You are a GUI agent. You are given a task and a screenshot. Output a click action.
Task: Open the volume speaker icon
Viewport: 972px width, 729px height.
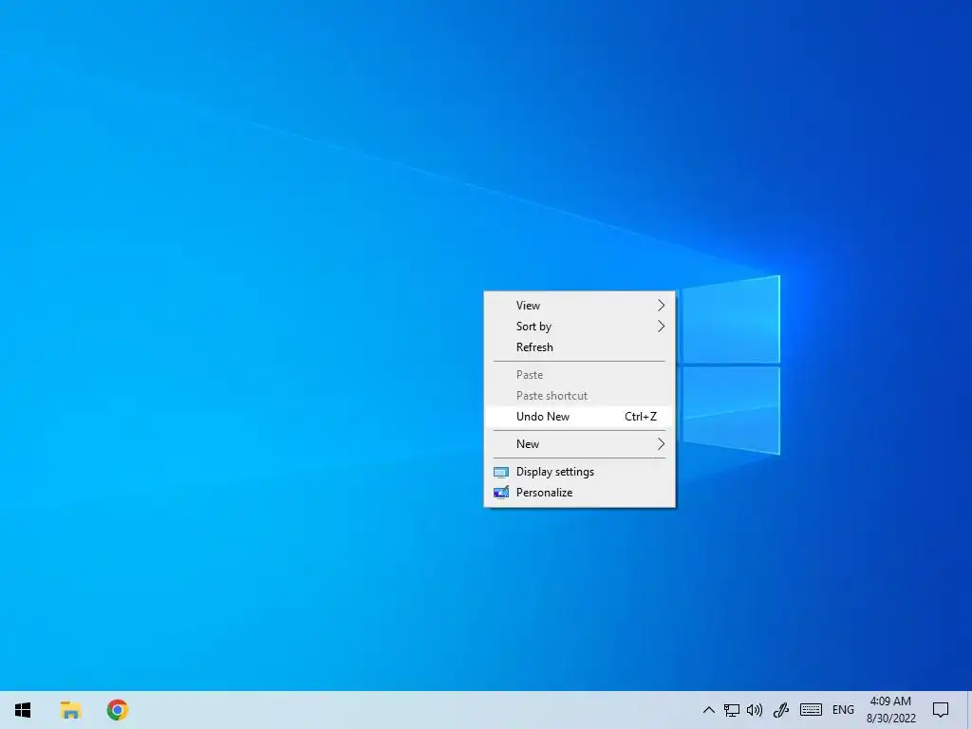point(755,710)
